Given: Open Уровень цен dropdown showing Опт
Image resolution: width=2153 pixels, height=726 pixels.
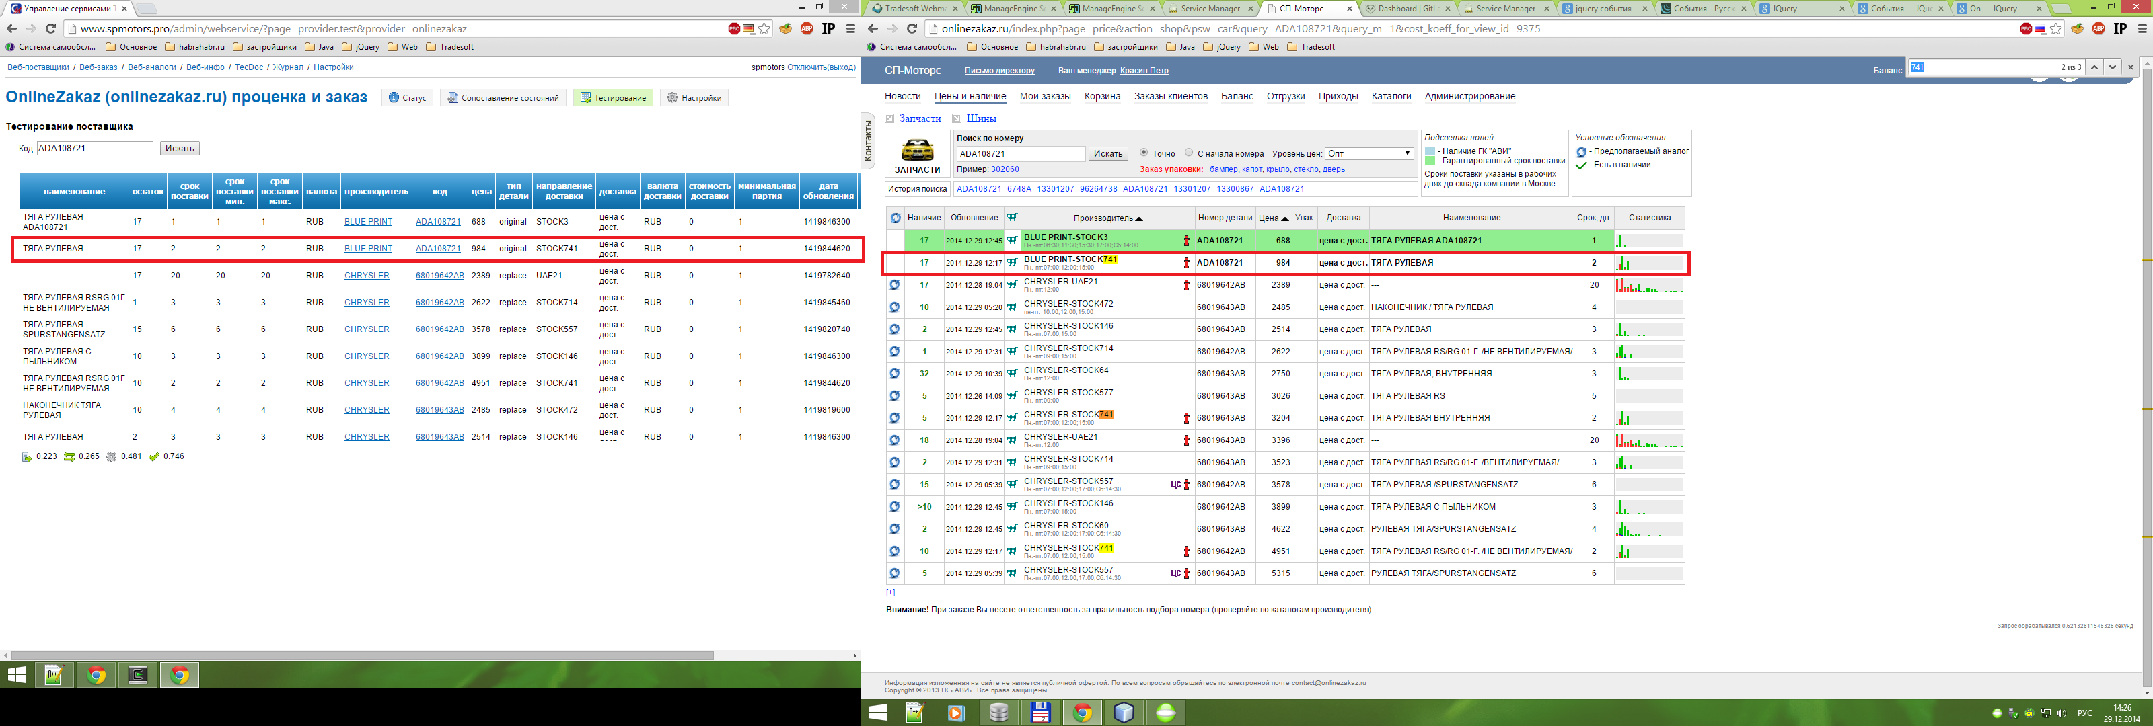Looking at the screenshot, I should point(1369,154).
